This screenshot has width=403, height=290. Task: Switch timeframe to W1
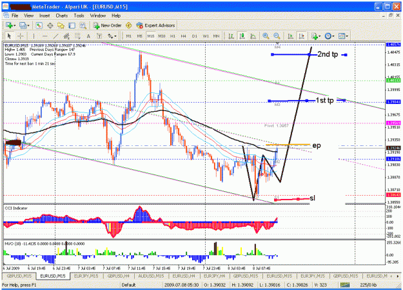206,36
